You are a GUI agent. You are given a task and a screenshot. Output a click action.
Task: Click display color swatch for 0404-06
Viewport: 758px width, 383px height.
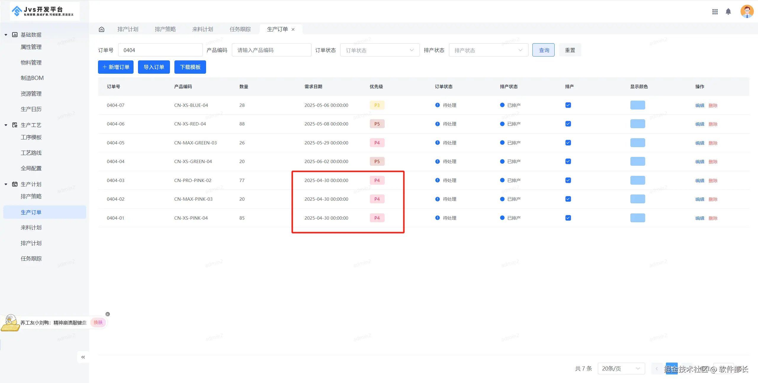click(637, 124)
